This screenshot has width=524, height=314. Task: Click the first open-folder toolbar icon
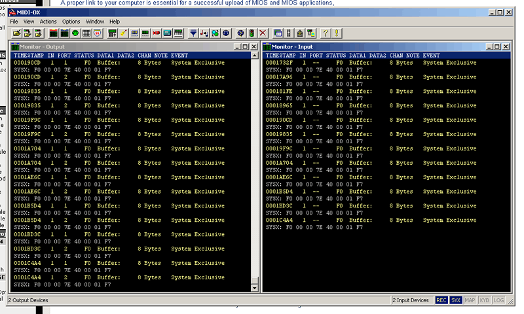point(17,33)
